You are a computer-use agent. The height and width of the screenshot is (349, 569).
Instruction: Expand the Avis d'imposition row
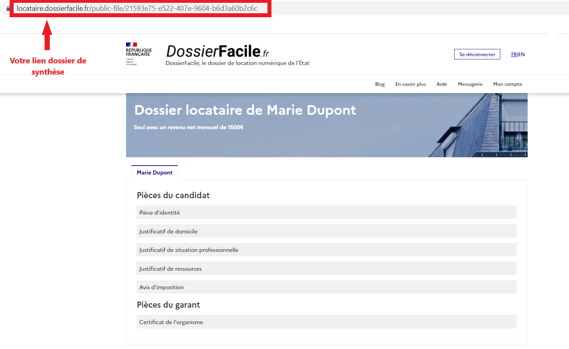[x=326, y=287]
